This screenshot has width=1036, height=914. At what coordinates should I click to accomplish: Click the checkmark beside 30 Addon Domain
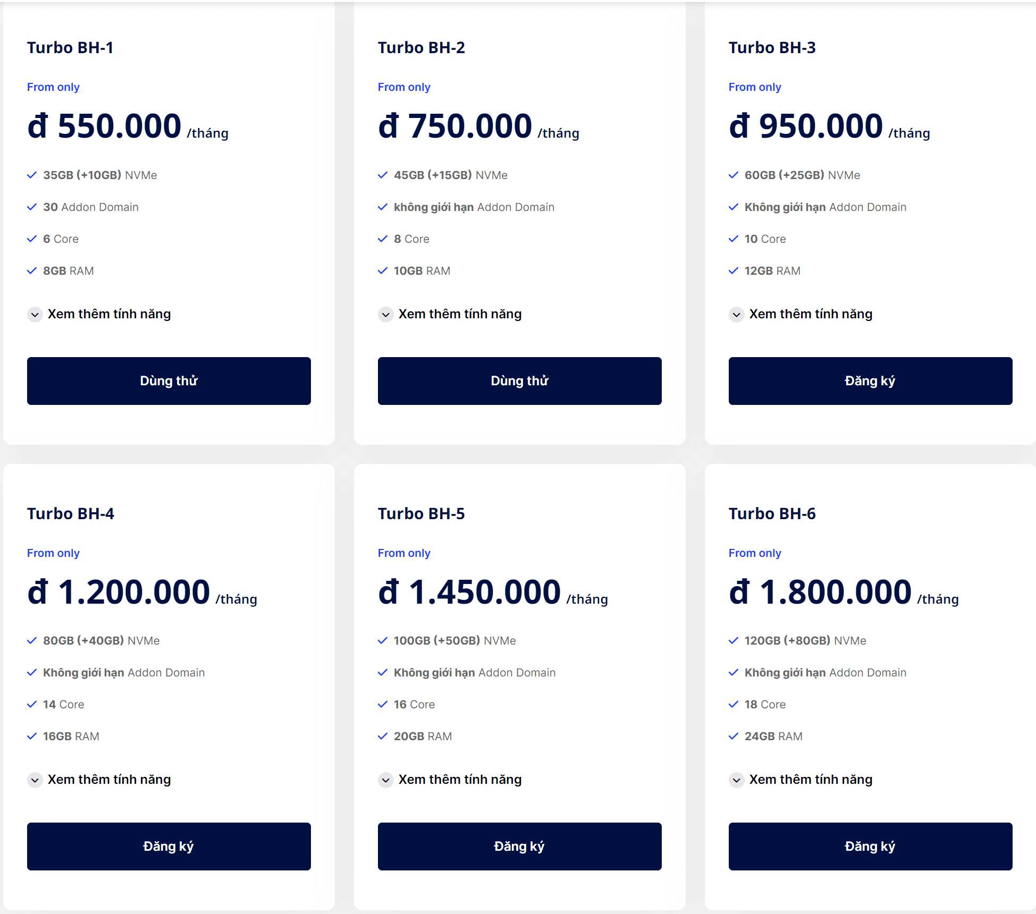(x=32, y=207)
